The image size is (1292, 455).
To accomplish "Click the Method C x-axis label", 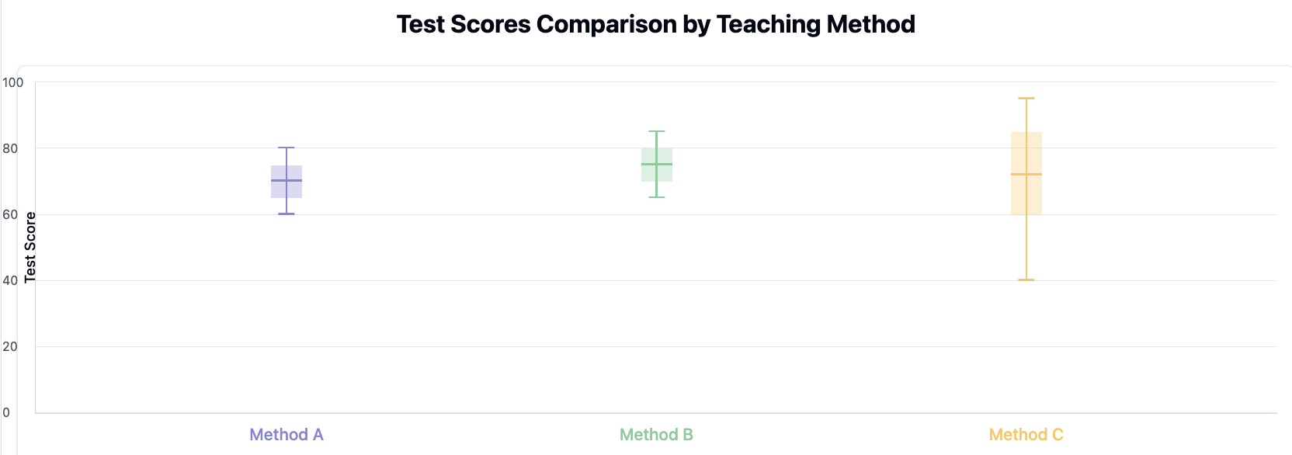I will 1026,435.
